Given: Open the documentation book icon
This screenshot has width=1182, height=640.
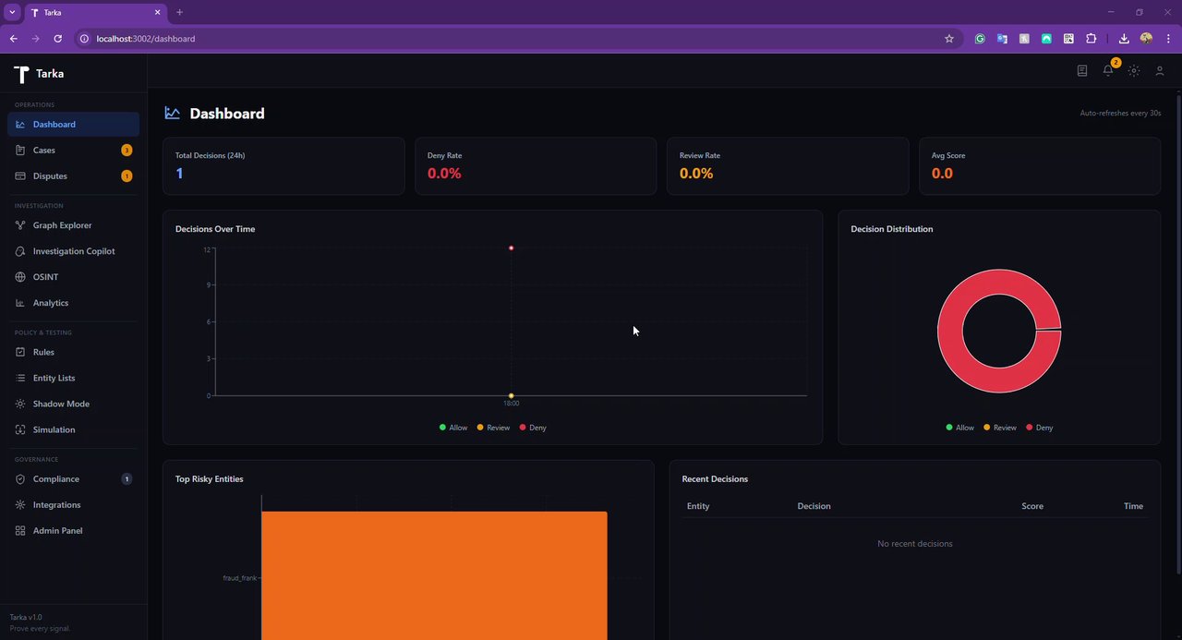Looking at the screenshot, I should click(x=1082, y=70).
